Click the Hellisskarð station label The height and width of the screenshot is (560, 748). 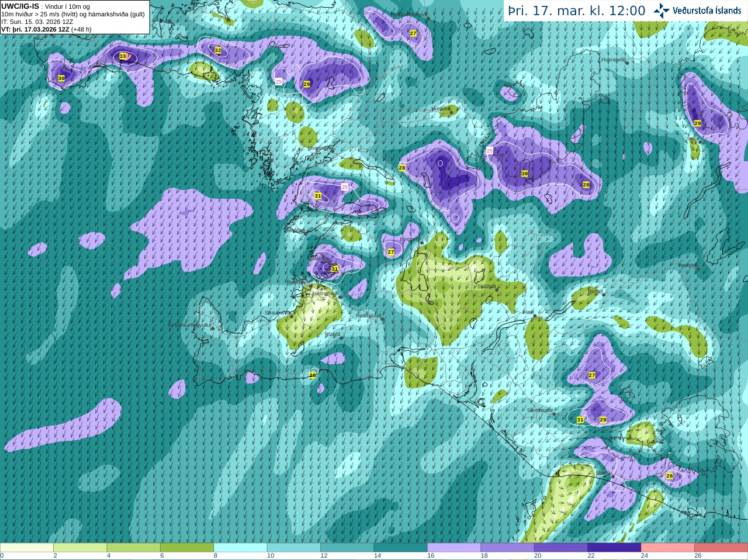(x=369, y=316)
